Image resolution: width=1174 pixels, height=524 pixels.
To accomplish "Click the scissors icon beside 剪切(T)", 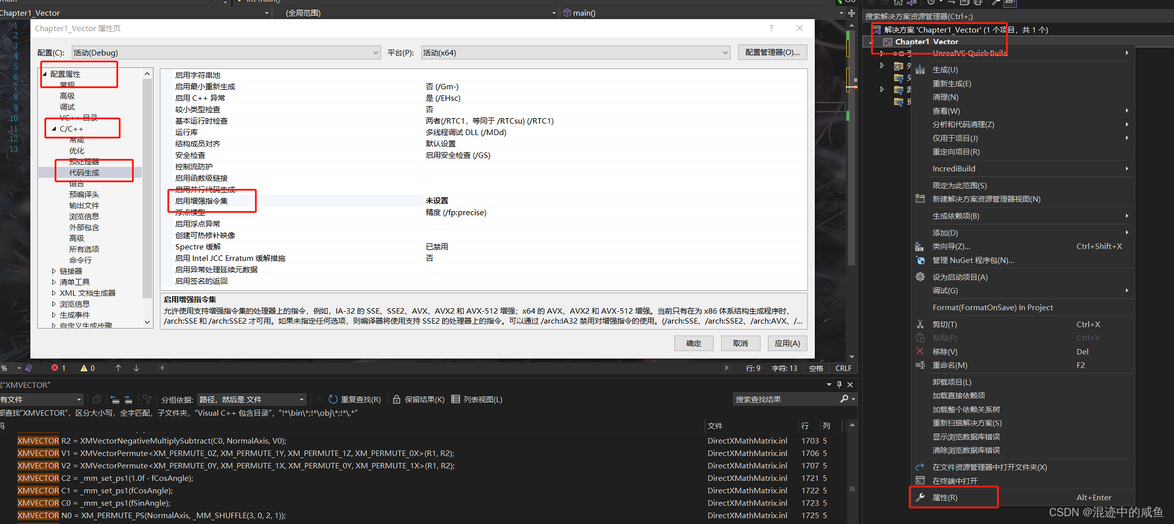I will click(920, 324).
